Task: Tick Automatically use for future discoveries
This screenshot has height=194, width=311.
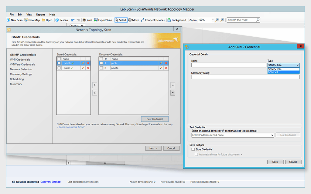Action: click(x=197, y=155)
